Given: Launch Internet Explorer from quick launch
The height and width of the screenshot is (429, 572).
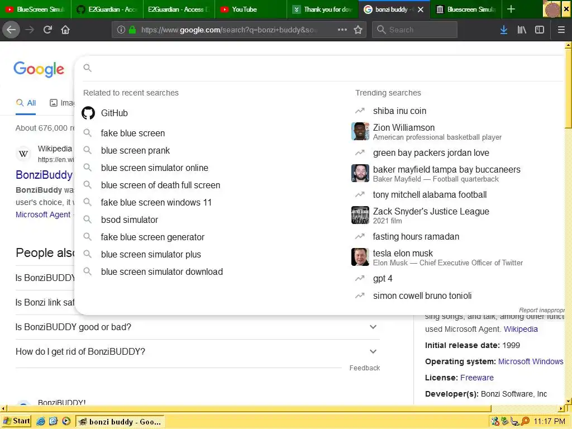Looking at the screenshot, I should click(x=40, y=421).
